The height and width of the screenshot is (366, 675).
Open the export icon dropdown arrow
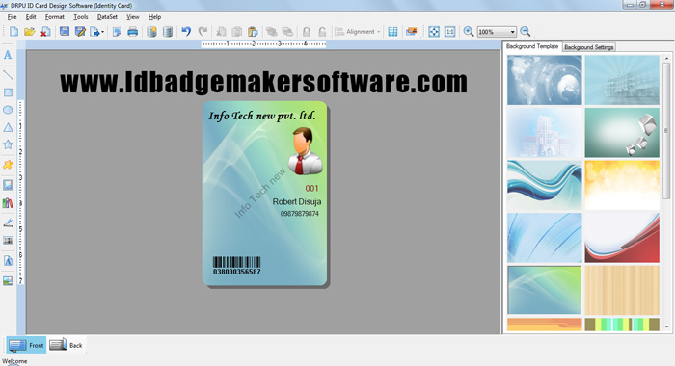pos(102,32)
